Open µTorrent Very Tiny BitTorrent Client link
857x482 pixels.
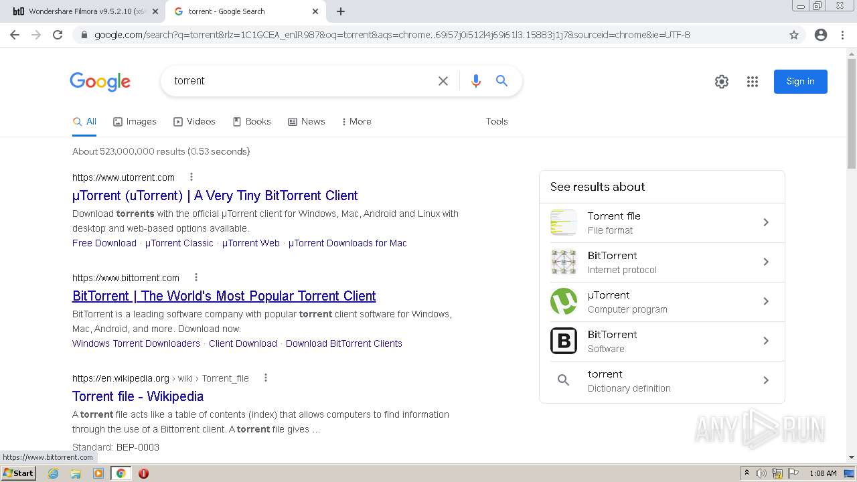pos(215,195)
